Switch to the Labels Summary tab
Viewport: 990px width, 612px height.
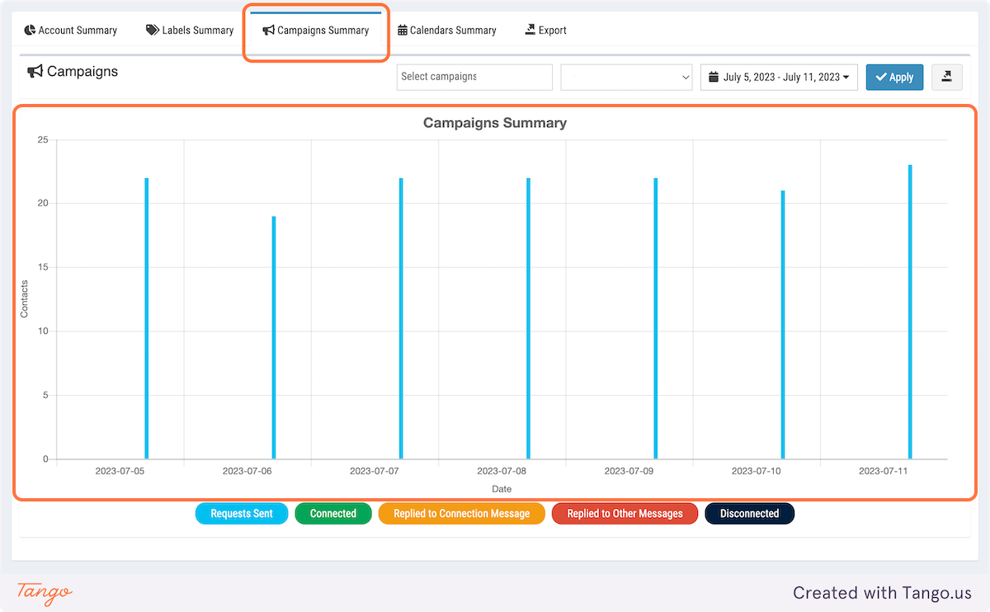(x=190, y=30)
